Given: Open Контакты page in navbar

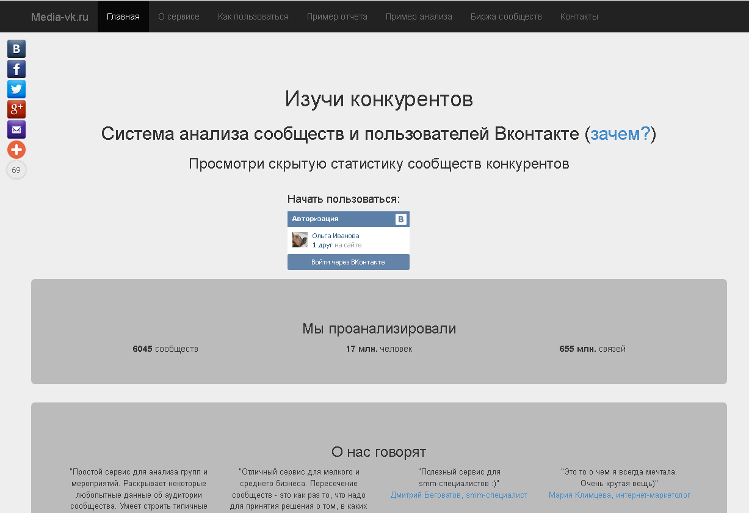Looking at the screenshot, I should (x=579, y=16).
